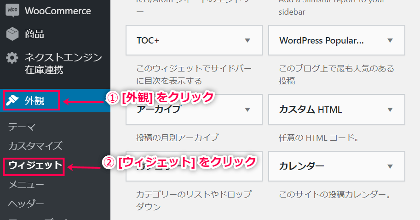Click description カテゴリーのリストやドロップダウン
420x220 pixels.
click(194, 200)
